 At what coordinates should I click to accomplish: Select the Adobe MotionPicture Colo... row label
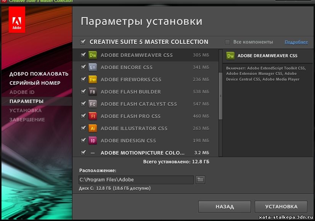143,153
